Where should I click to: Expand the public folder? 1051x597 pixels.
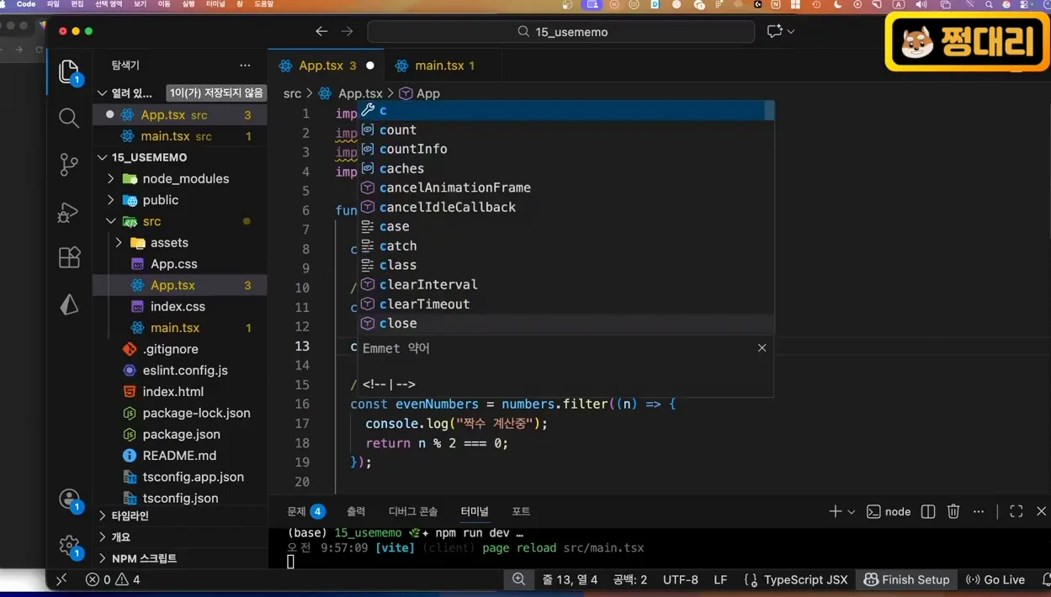pos(110,200)
